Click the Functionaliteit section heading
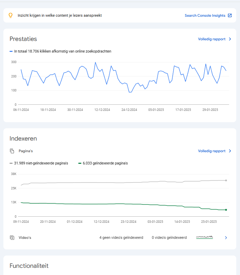 (29, 266)
